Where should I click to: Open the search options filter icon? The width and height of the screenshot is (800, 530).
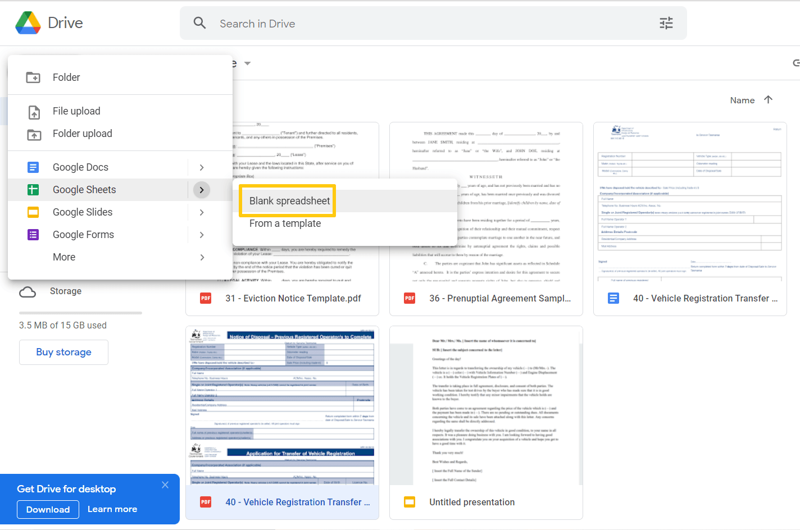[666, 23]
